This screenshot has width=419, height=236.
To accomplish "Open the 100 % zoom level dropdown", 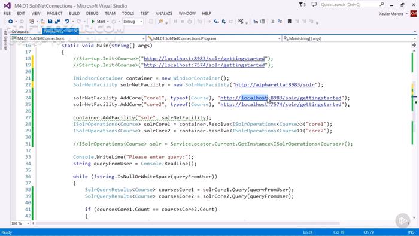I will point(20,223).
